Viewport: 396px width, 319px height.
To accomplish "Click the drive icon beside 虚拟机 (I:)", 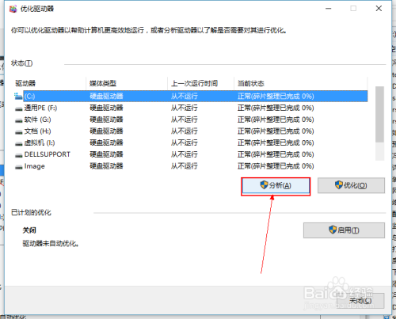I will click(18, 143).
